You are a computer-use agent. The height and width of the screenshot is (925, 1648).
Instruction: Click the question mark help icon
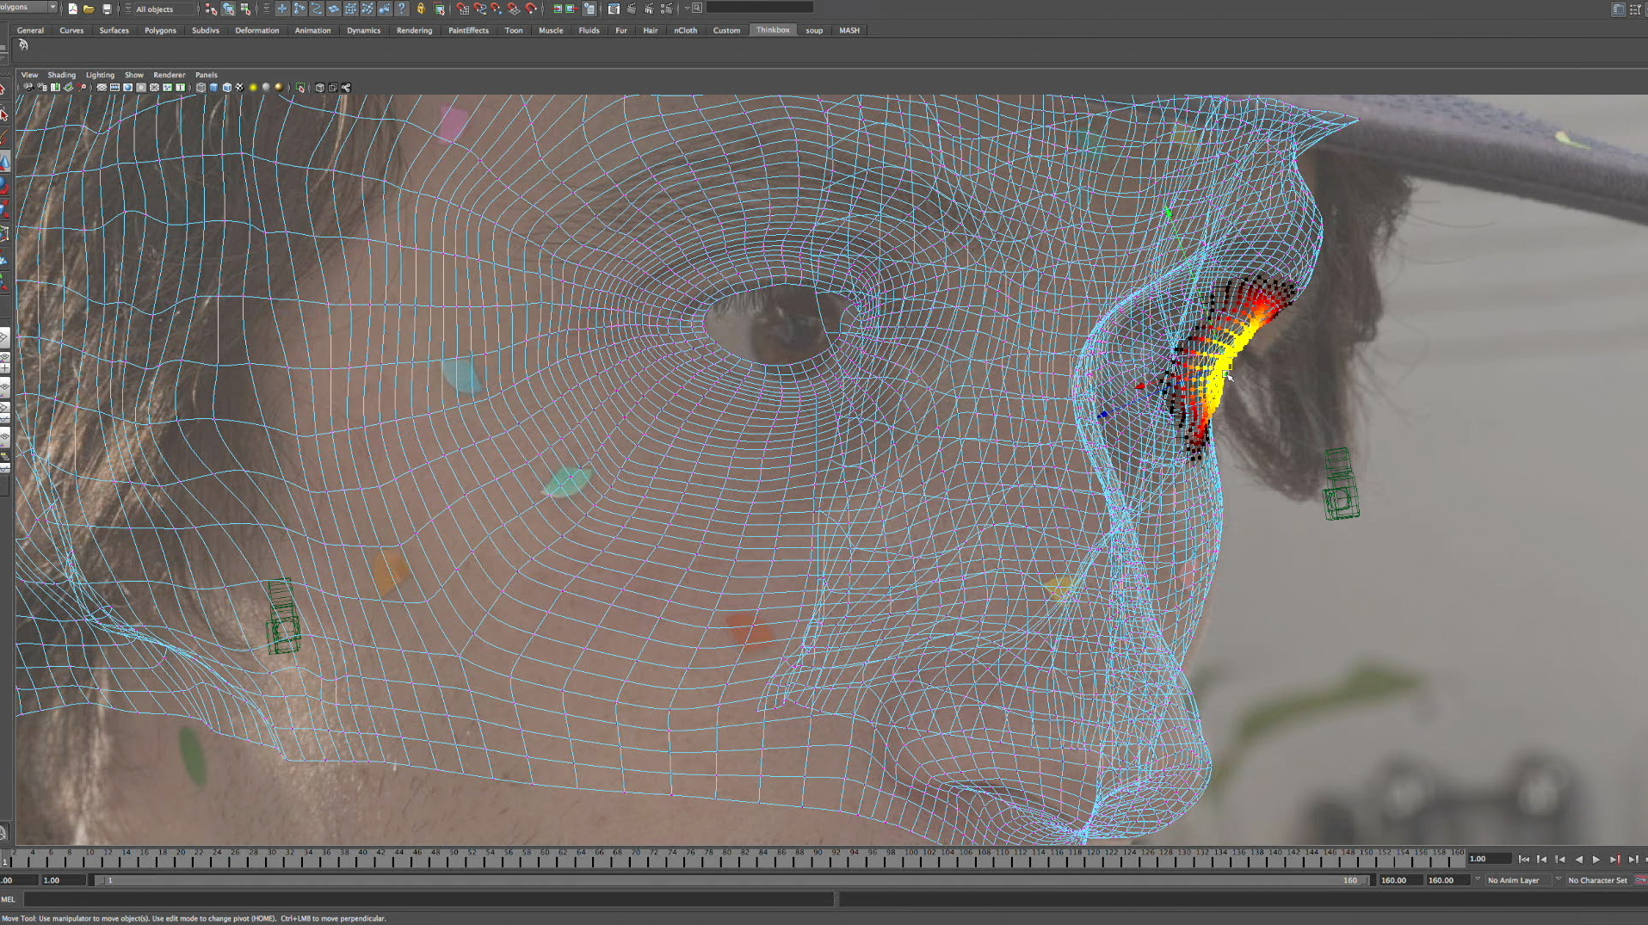point(401,9)
